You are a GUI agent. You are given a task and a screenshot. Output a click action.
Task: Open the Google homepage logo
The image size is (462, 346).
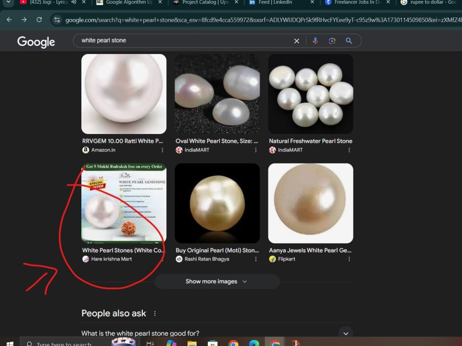(36, 42)
